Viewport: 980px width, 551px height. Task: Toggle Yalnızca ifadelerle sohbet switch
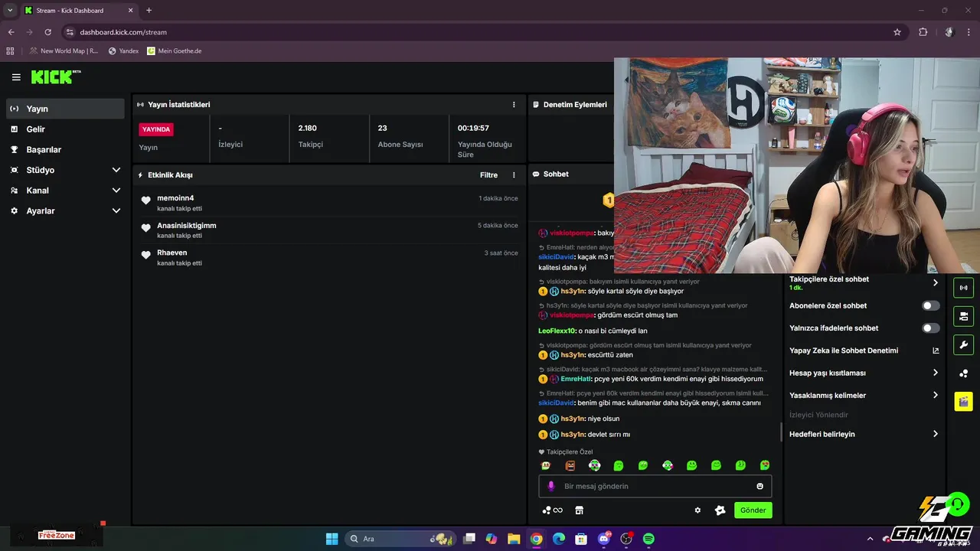930,328
